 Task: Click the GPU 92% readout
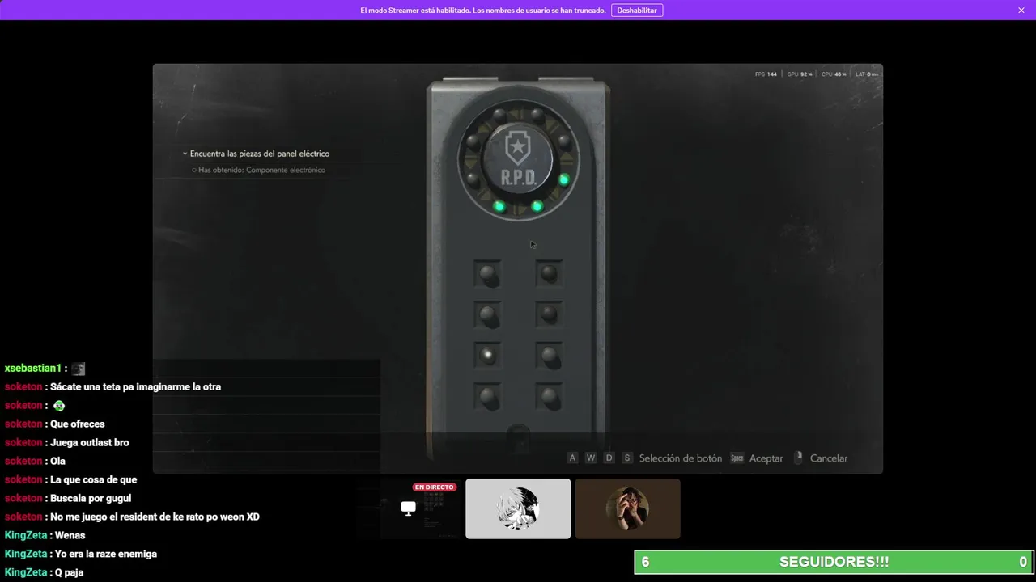pos(800,74)
